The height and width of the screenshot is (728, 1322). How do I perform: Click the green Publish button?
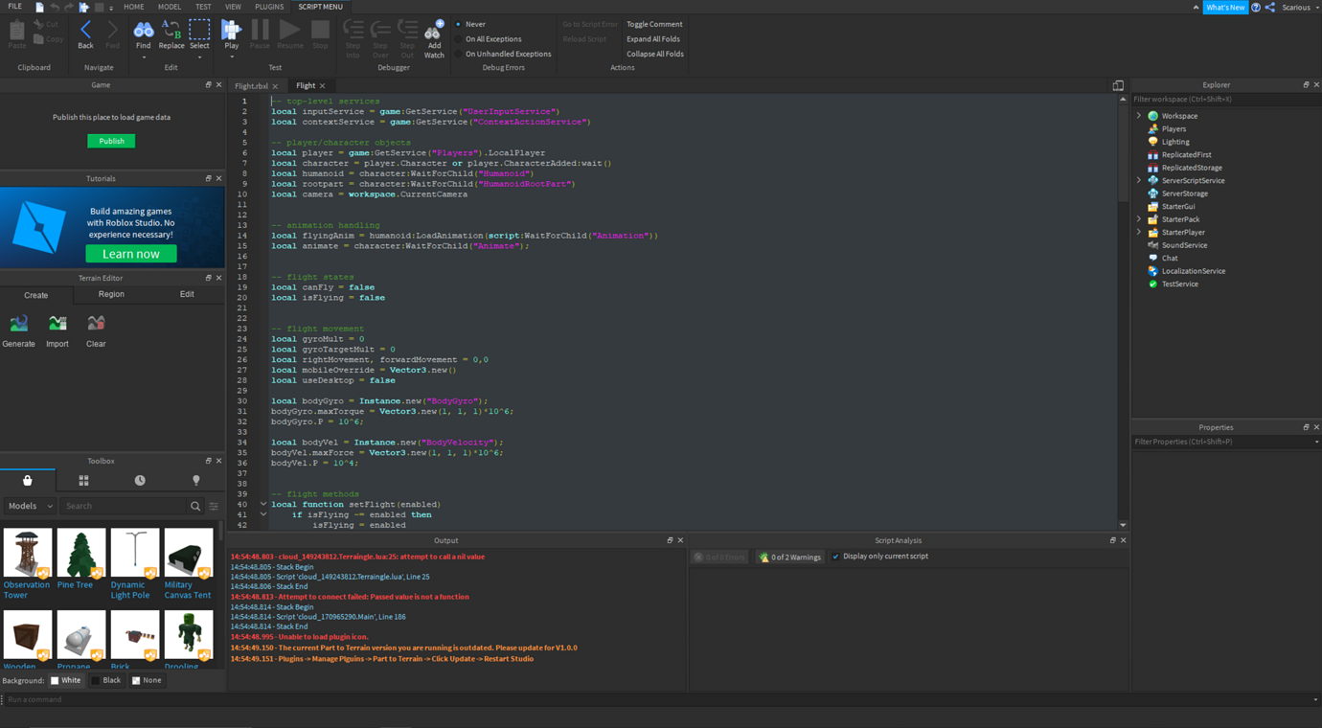pyautogui.click(x=111, y=140)
